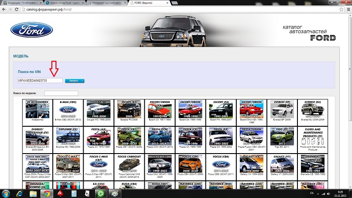352x198 pixels.
Task: Switch to Запчасти на Ford tab
Action: coord(65,3)
